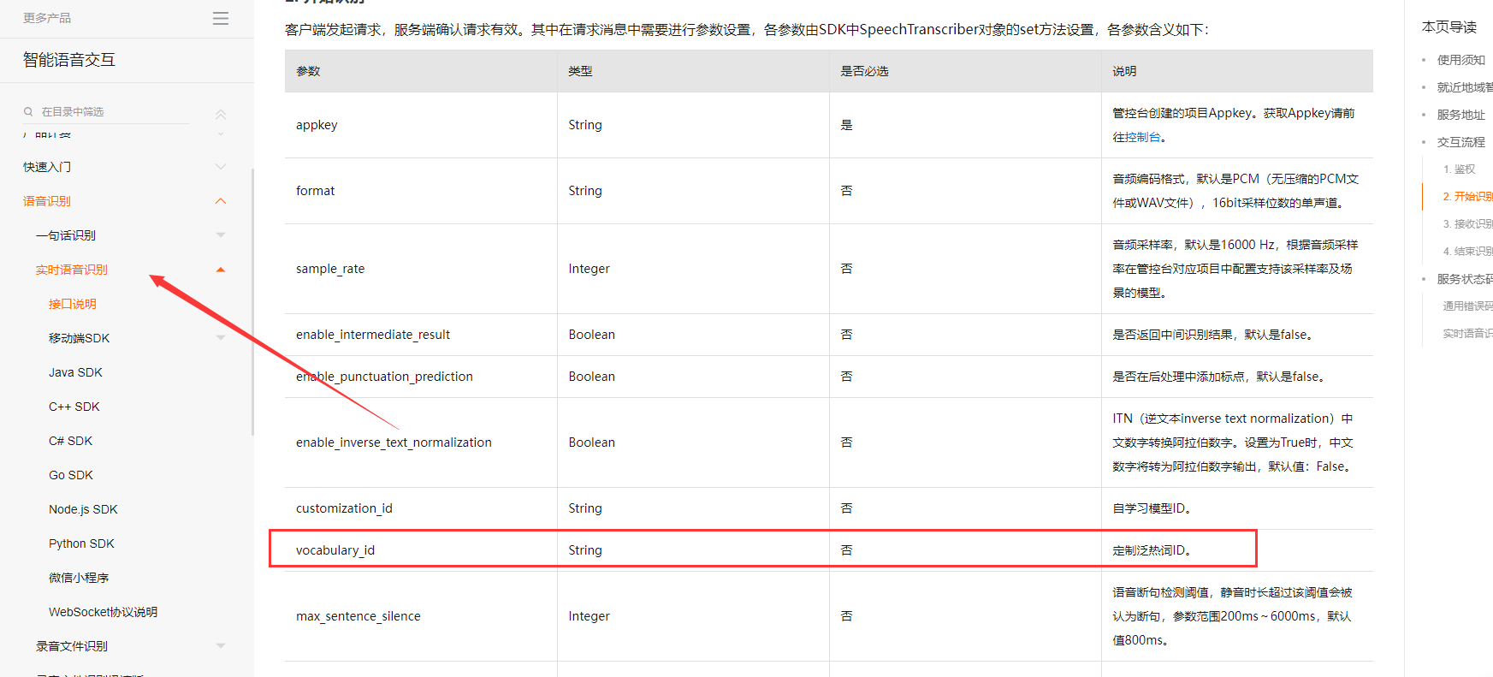Open the Python SDK page
Image resolution: width=1493 pixels, height=677 pixels.
(x=81, y=543)
